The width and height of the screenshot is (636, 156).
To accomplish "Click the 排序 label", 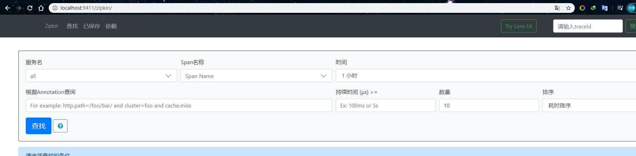I will point(548,92).
